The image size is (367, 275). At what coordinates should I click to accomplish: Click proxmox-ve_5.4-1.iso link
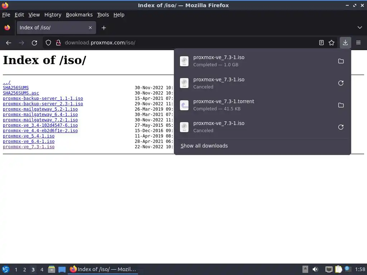[x=29, y=136]
